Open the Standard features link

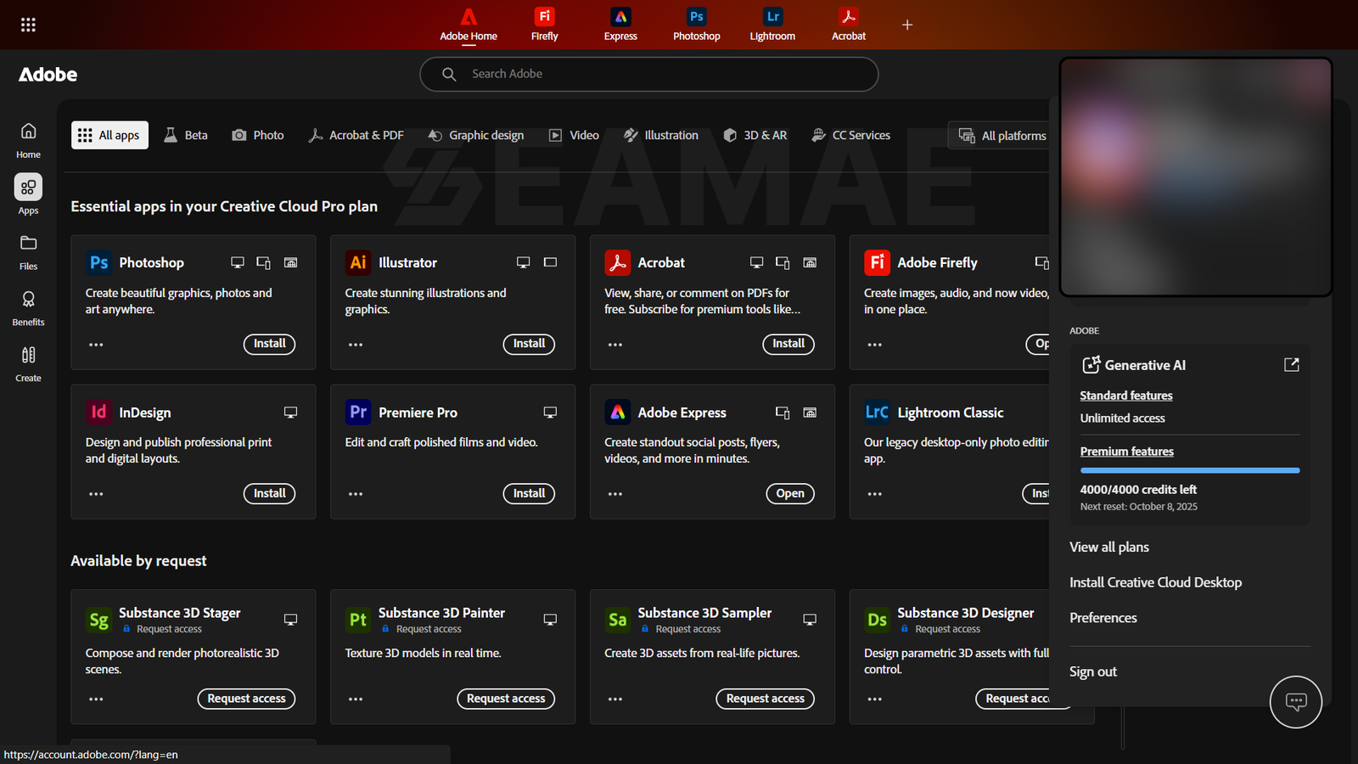pyautogui.click(x=1126, y=396)
